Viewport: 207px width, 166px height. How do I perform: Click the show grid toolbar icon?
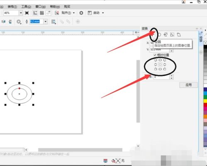(42, 13)
